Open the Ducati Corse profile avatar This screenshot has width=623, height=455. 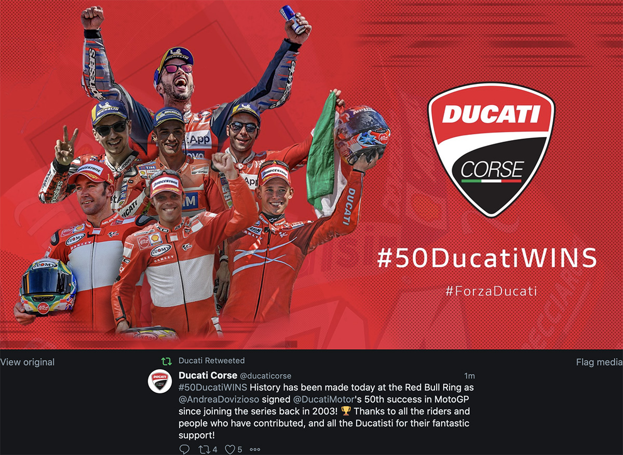[160, 381]
